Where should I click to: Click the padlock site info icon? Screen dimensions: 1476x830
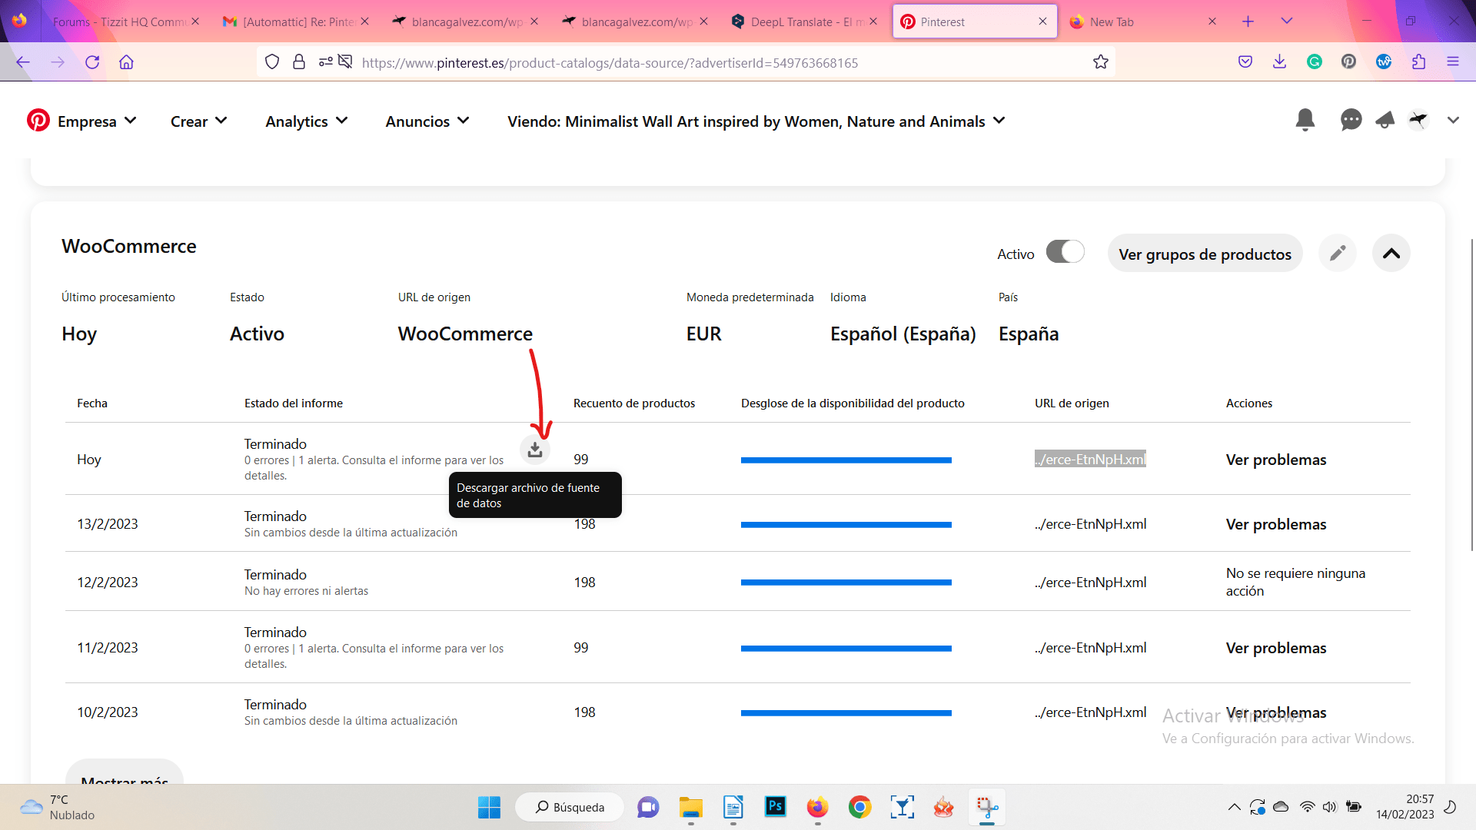point(299,62)
